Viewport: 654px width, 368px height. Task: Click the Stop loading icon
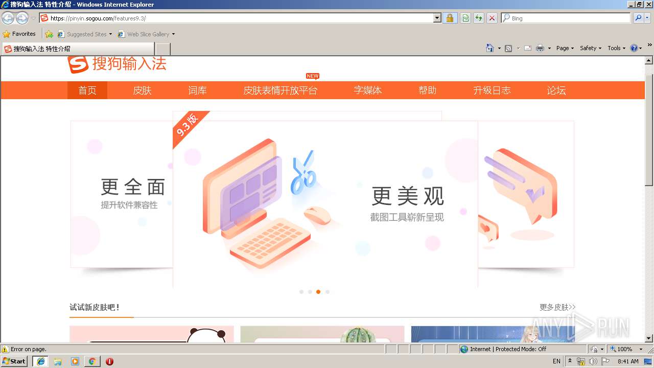492,18
